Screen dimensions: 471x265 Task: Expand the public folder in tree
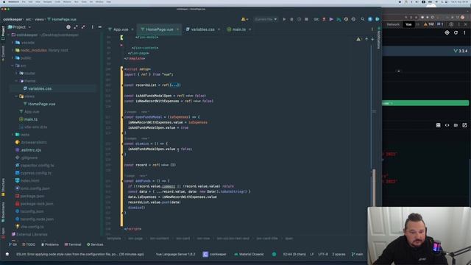coord(13,58)
